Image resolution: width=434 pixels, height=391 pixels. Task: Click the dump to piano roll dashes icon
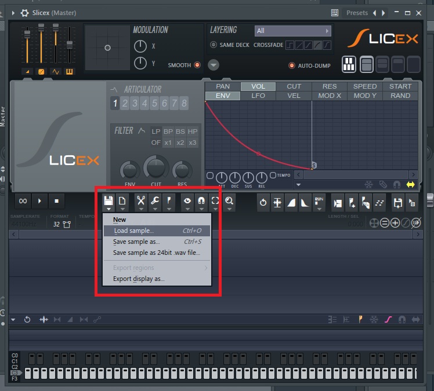point(379,203)
